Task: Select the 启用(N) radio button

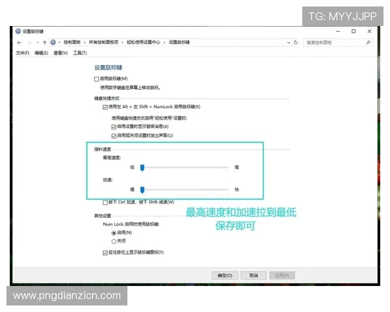Action: click(x=114, y=233)
